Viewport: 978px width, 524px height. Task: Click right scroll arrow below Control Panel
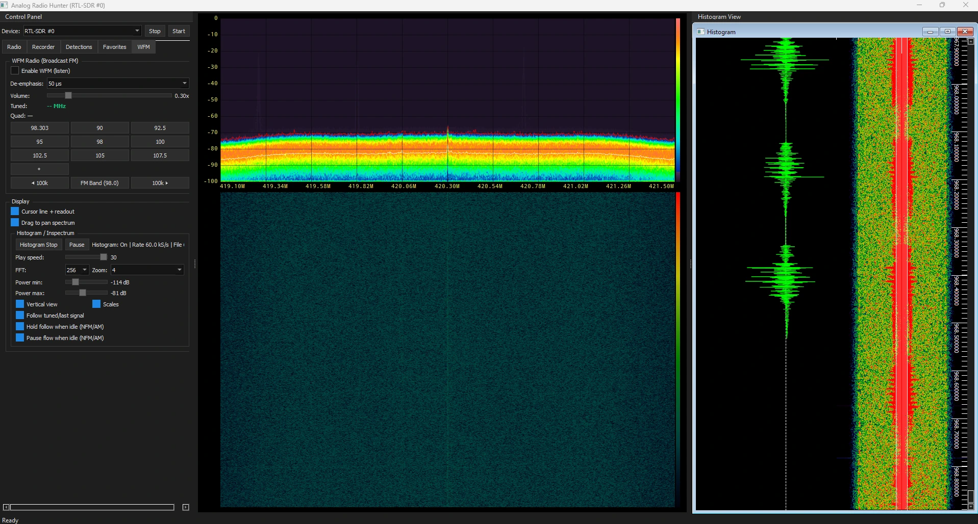pos(186,507)
